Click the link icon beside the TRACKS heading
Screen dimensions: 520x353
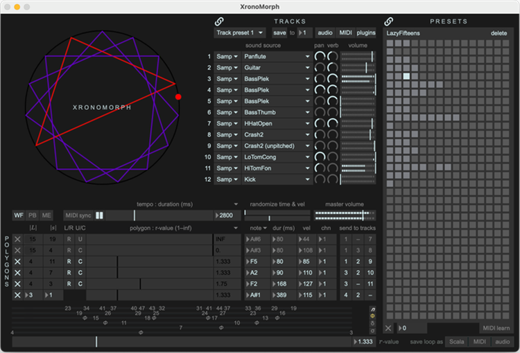pos(220,21)
